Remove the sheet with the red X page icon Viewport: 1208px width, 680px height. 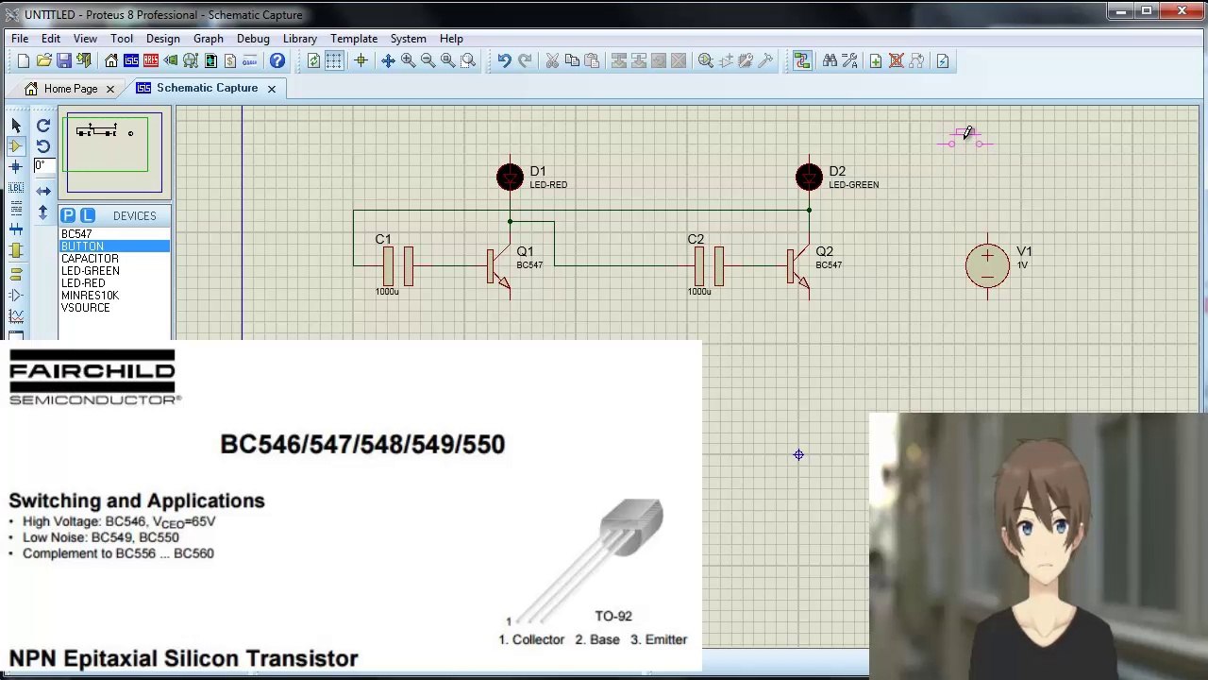[896, 61]
